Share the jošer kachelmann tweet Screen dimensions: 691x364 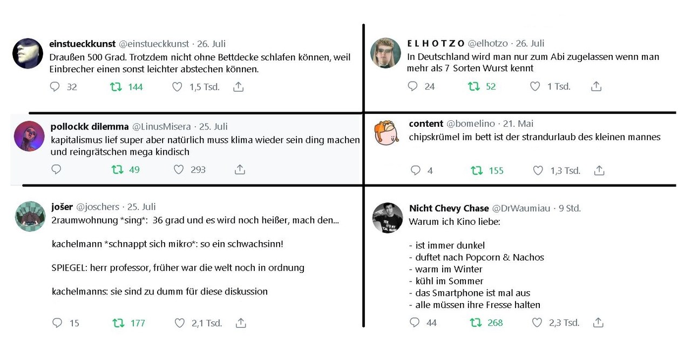pyautogui.click(x=241, y=323)
